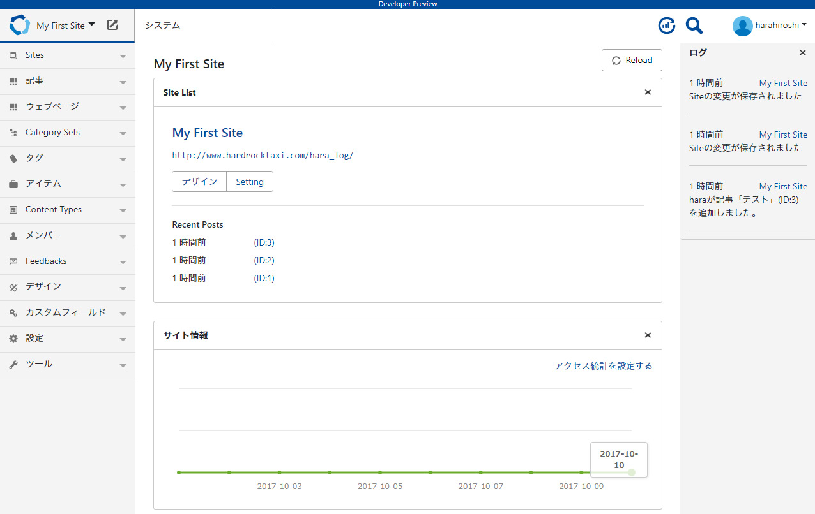Click the 2017-10-05 axis label
The image size is (815, 514).
[380, 487]
